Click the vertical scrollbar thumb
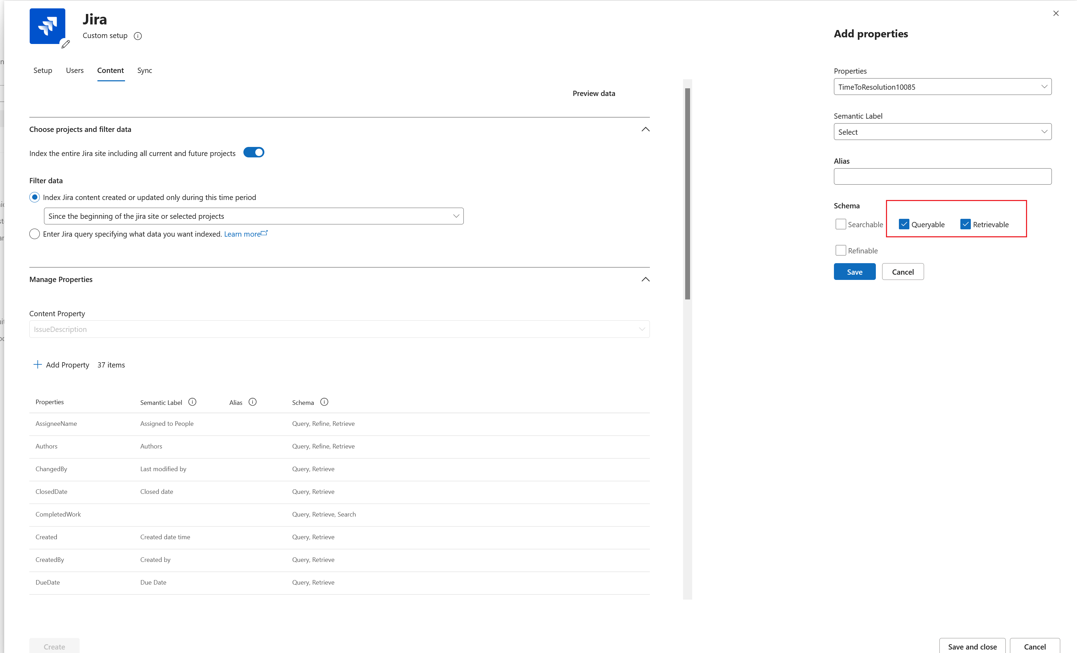The width and height of the screenshot is (1077, 653). [x=688, y=193]
